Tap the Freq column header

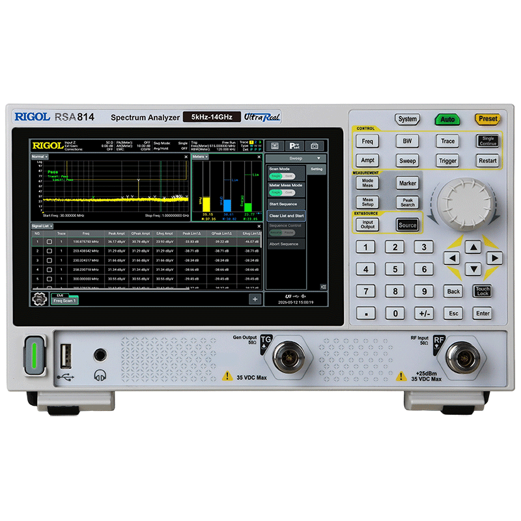[86, 233]
